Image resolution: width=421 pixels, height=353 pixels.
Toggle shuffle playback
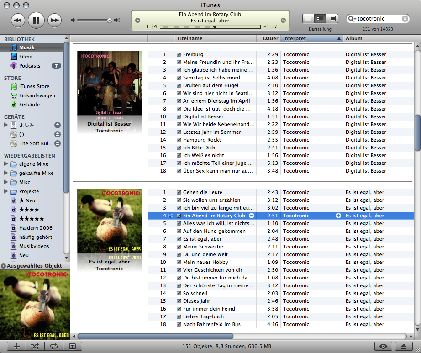click(x=35, y=346)
